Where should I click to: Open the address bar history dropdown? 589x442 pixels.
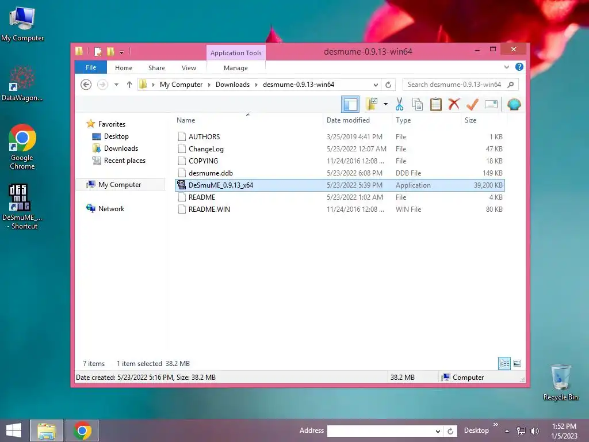pyautogui.click(x=375, y=85)
